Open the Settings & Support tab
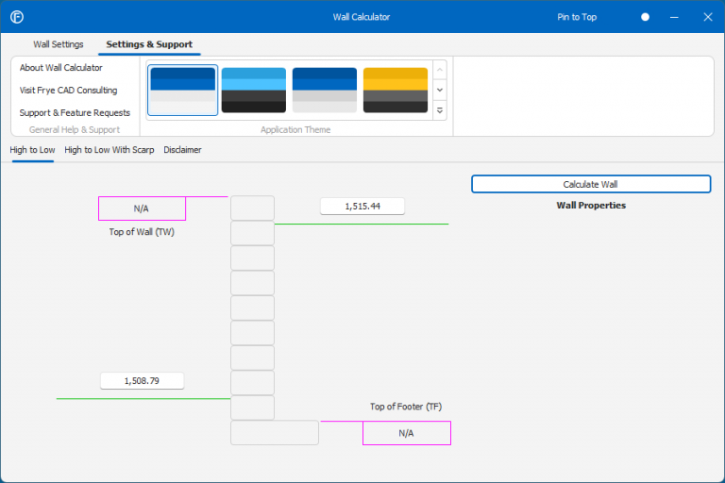 tap(149, 44)
